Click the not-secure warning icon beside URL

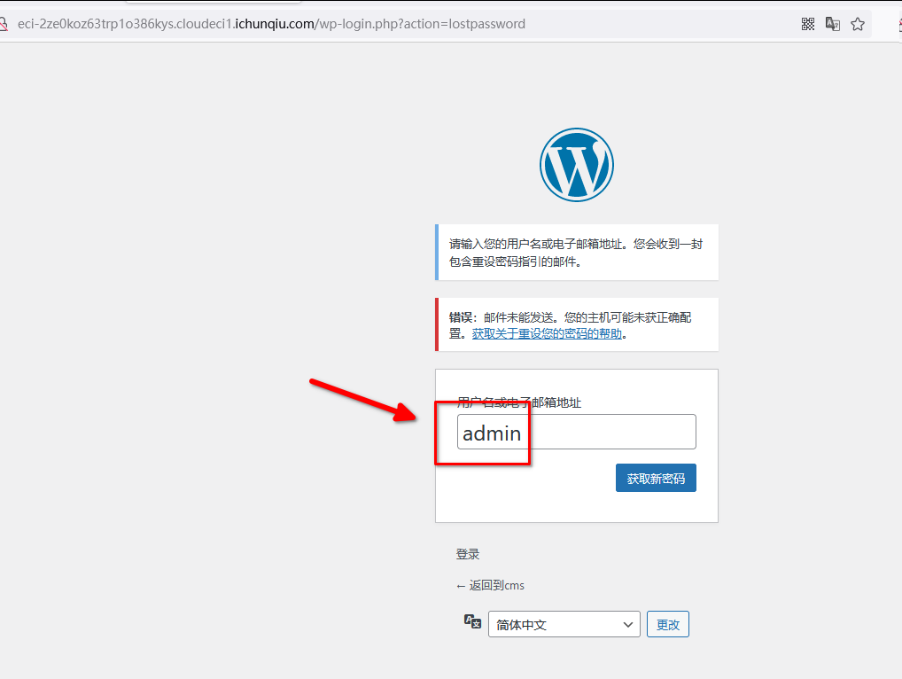click(4, 24)
